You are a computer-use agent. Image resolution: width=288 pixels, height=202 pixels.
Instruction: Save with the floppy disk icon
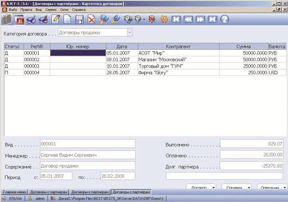click(x=79, y=19)
